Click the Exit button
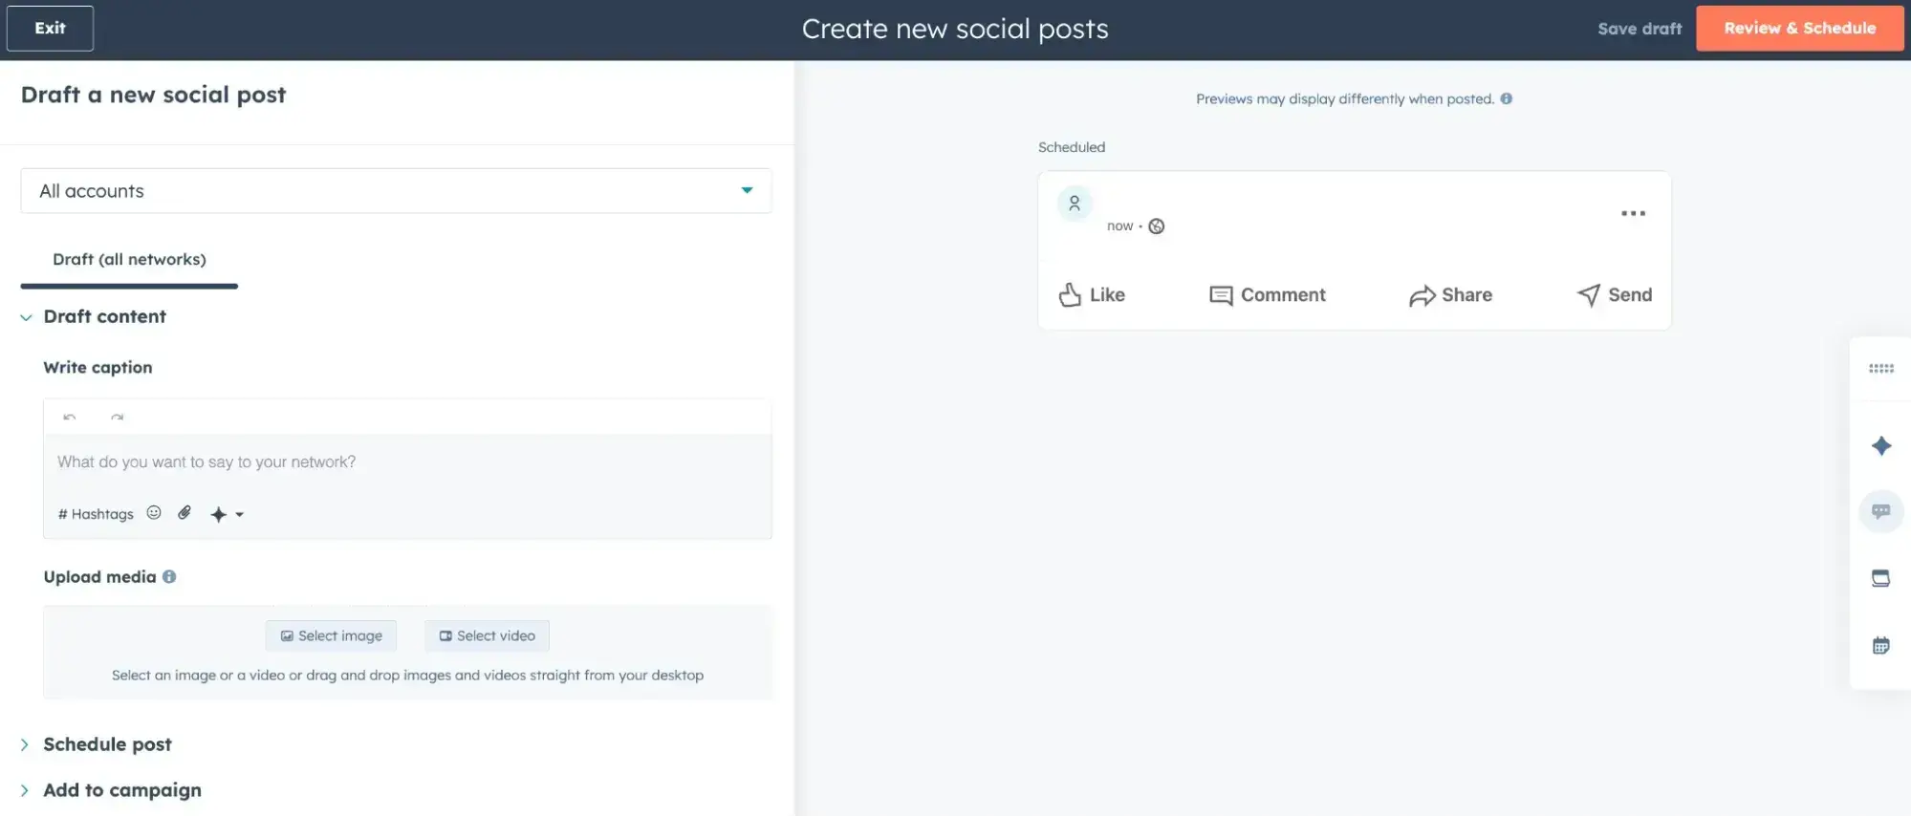 tap(50, 29)
